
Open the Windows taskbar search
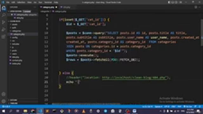point(10,111)
